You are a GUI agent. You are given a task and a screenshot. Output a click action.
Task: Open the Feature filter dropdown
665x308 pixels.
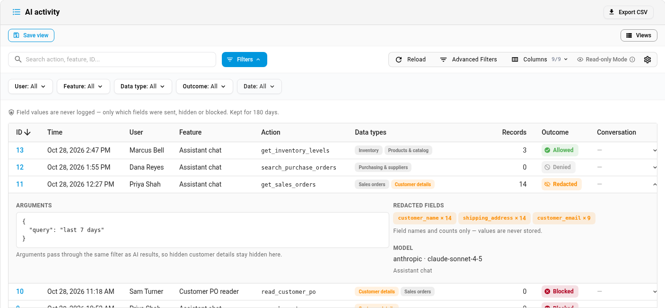tap(83, 86)
